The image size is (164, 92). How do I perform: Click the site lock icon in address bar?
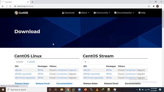(x=15, y=6)
